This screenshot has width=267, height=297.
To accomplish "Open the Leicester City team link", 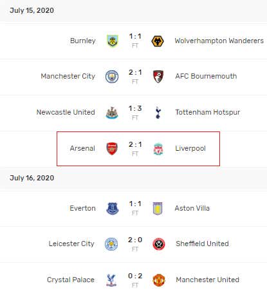I will (x=71, y=244).
